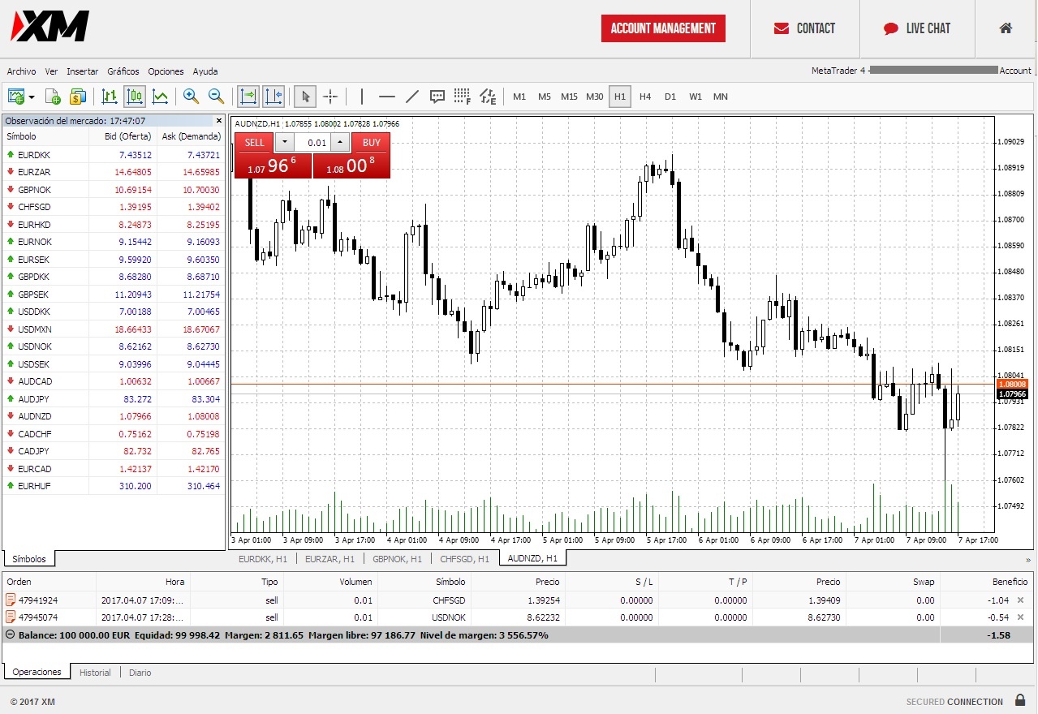The width and height of the screenshot is (1038, 714).
Task: Toggle chart auto-scroll to latest bar
Action: click(248, 97)
